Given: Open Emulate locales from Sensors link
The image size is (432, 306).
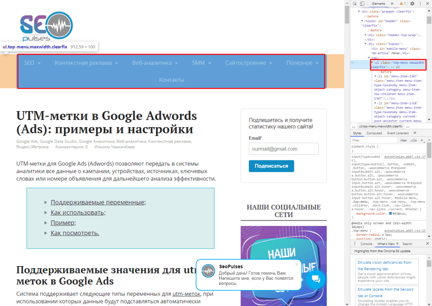Looking at the screenshot, I should (386, 292).
